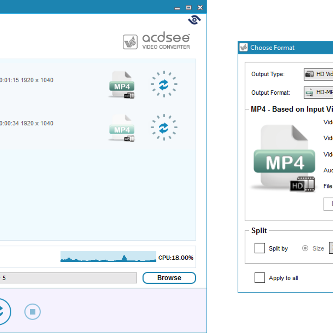
Task: Click the MP4 format icon for the 0:00:34 video
Action: pyautogui.click(x=122, y=128)
